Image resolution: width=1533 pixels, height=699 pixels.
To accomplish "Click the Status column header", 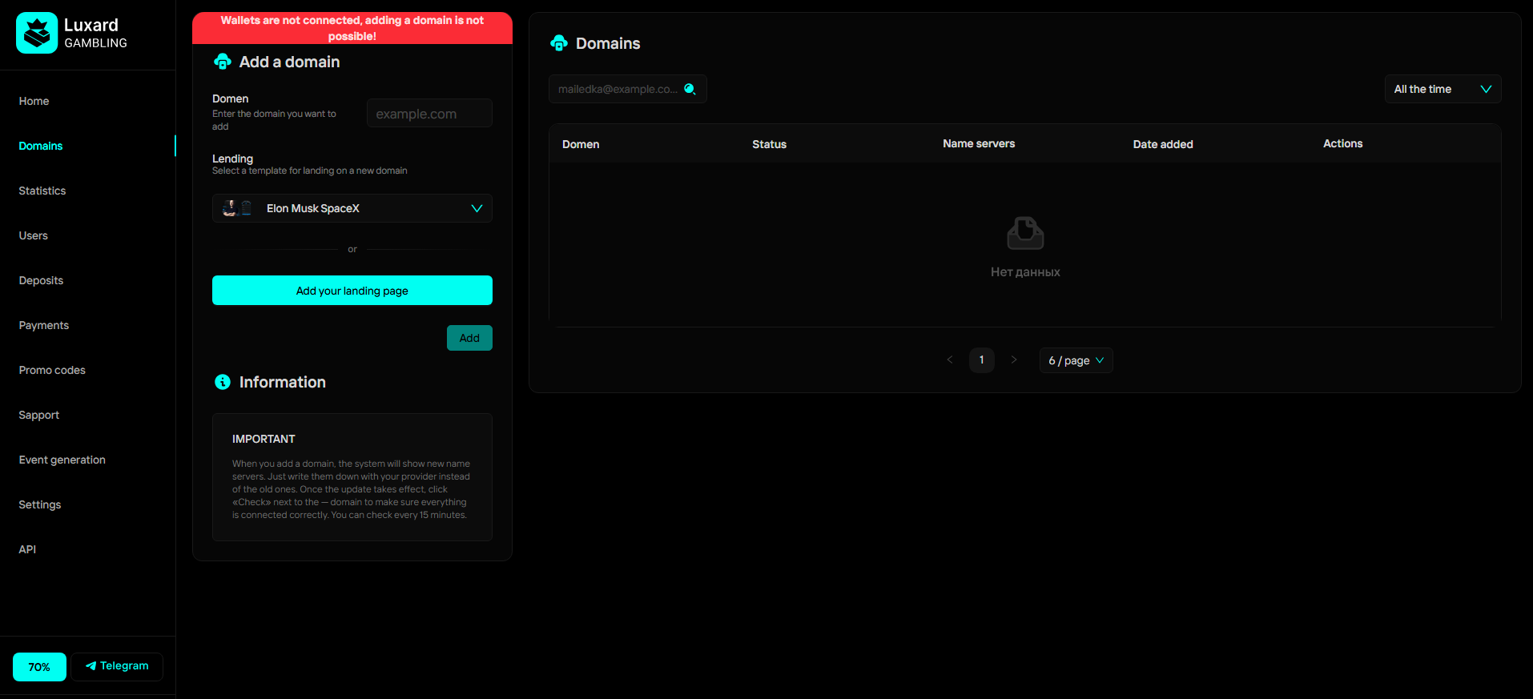I will tap(770, 144).
